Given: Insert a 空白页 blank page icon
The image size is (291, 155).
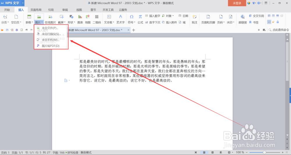Looking at the screenshot, I should [16, 17].
